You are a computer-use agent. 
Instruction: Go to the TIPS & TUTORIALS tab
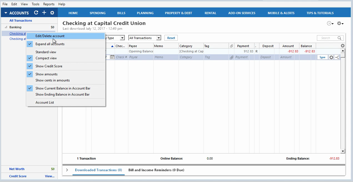click(320, 13)
